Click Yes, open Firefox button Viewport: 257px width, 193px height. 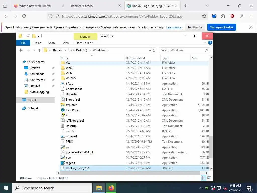click(x=222, y=27)
